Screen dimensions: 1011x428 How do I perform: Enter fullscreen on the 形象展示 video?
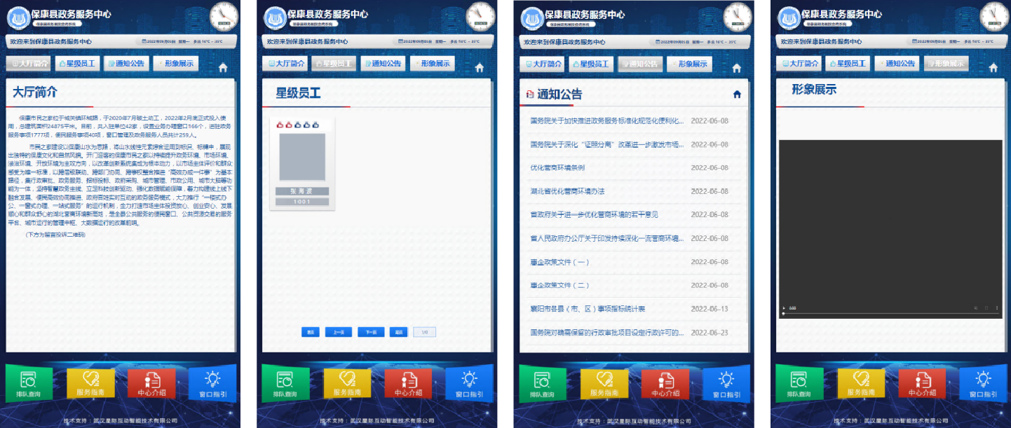(986, 308)
